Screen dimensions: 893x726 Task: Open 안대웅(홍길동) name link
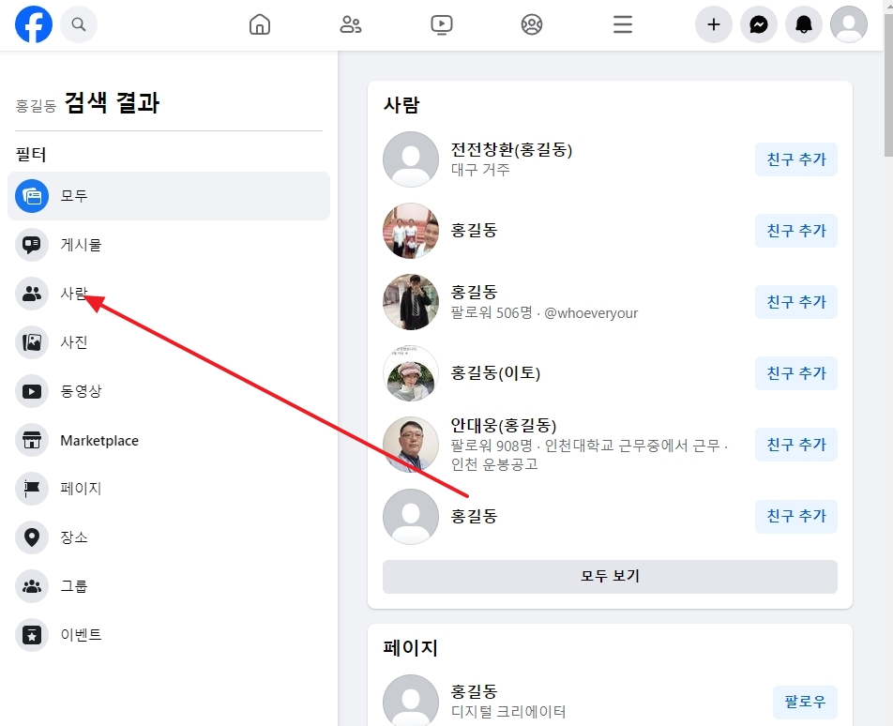click(504, 425)
